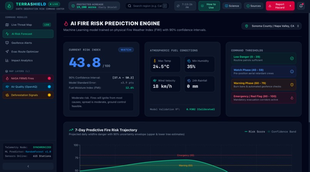
Task: Click the 24h Rainfall droplet icon
Action: [x=189, y=80]
